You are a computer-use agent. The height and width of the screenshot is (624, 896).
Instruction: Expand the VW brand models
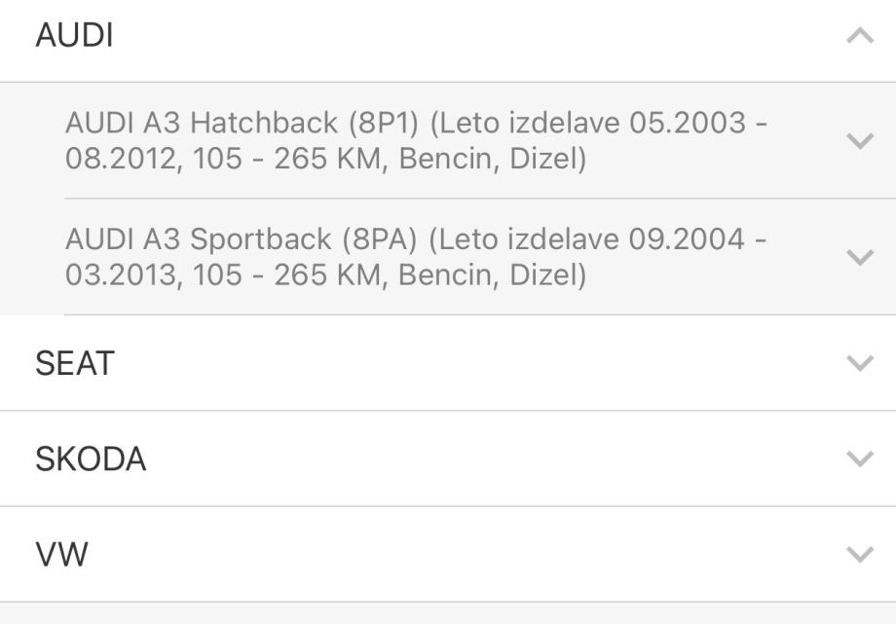(x=61, y=555)
